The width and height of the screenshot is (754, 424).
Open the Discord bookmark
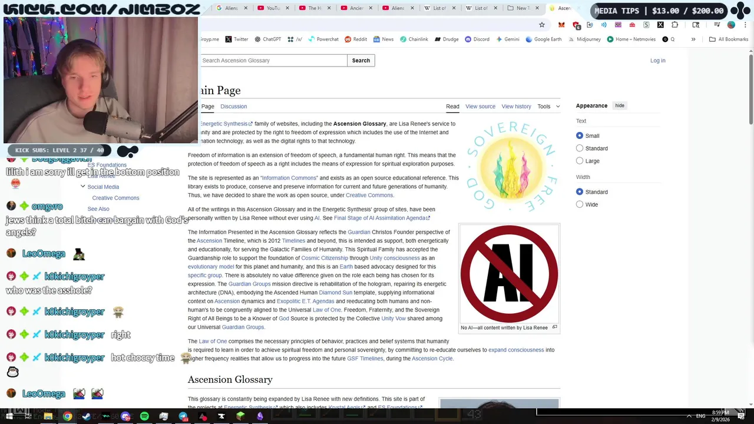click(x=477, y=39)
